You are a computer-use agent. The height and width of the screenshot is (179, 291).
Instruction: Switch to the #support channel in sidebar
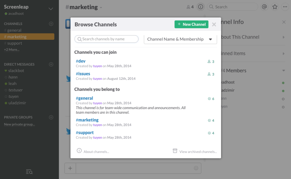click(x=14, y=43)
